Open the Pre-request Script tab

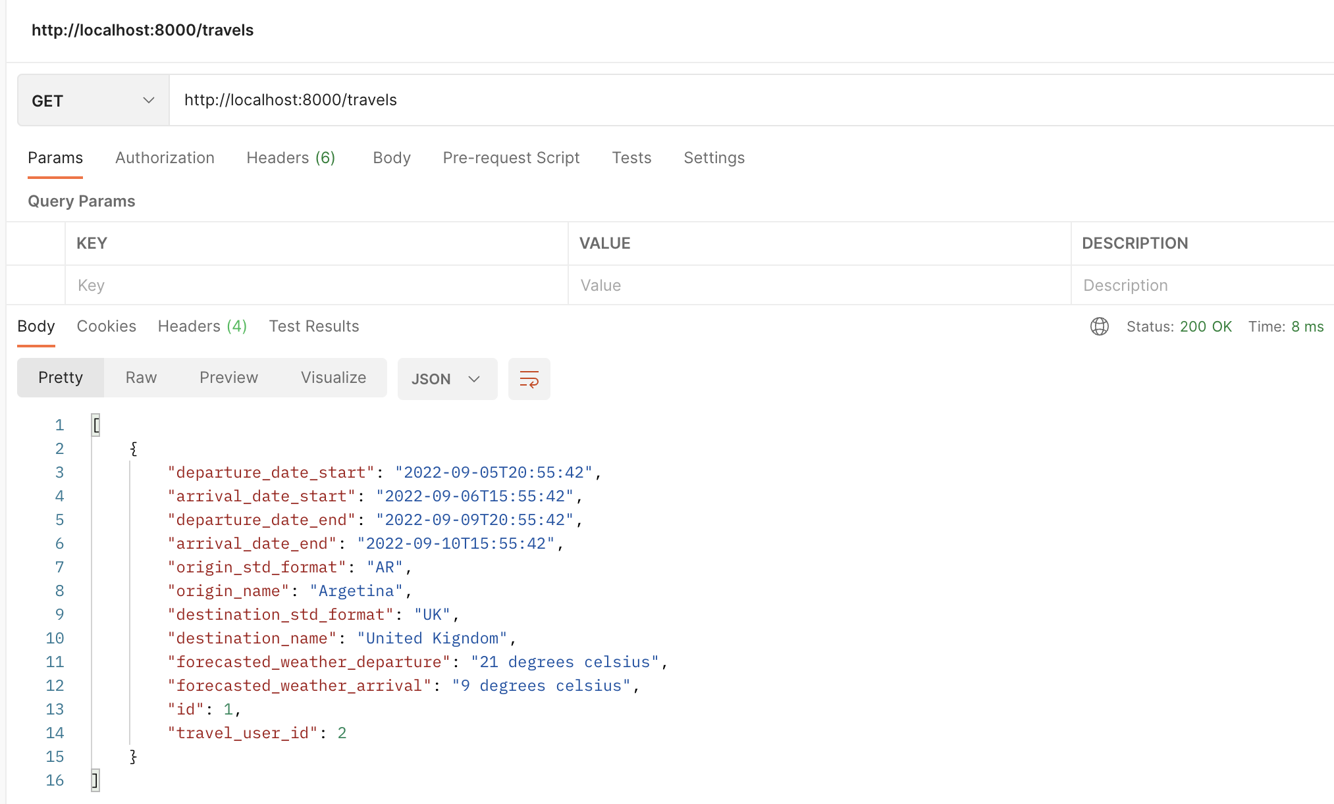[511, 158]
